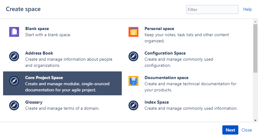
Task: Select the Address Book template description
Action: (x=69, y=62)
